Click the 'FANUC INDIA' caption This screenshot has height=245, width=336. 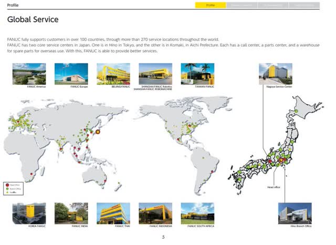click(x=80, y=226)
